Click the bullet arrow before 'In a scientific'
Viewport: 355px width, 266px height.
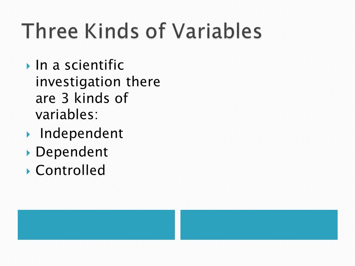tap(28, 66)
